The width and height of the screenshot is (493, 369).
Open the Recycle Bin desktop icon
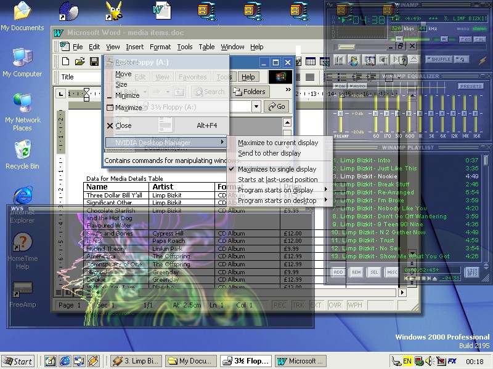coord(22,149)
